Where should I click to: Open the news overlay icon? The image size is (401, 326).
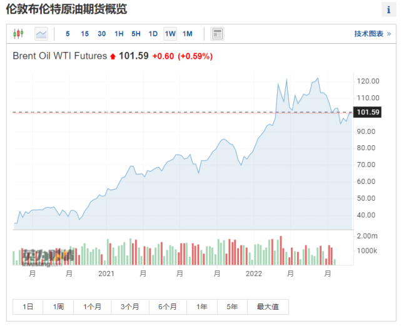217,33
